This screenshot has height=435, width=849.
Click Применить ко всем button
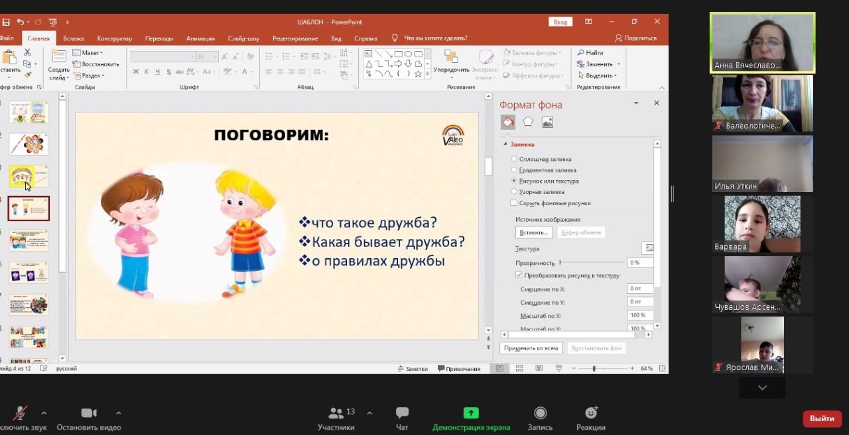tap(531, 348)
